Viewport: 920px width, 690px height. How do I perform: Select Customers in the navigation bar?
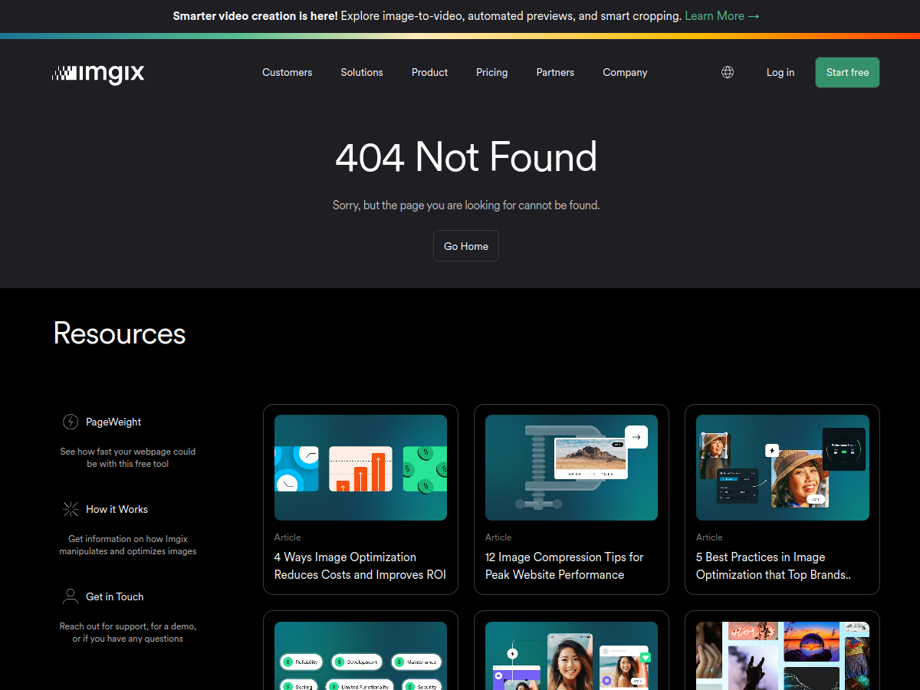point(287,72)
